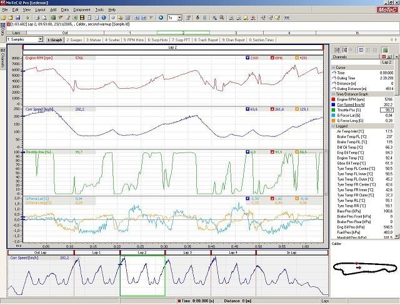Screen dimensions: 400x305
Task: Switch to 8: Track Report tab
Action: coord(206,40)
